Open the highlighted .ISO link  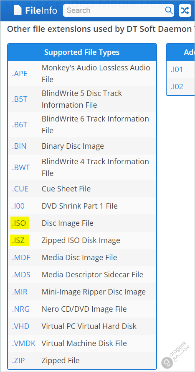[19, 223]
